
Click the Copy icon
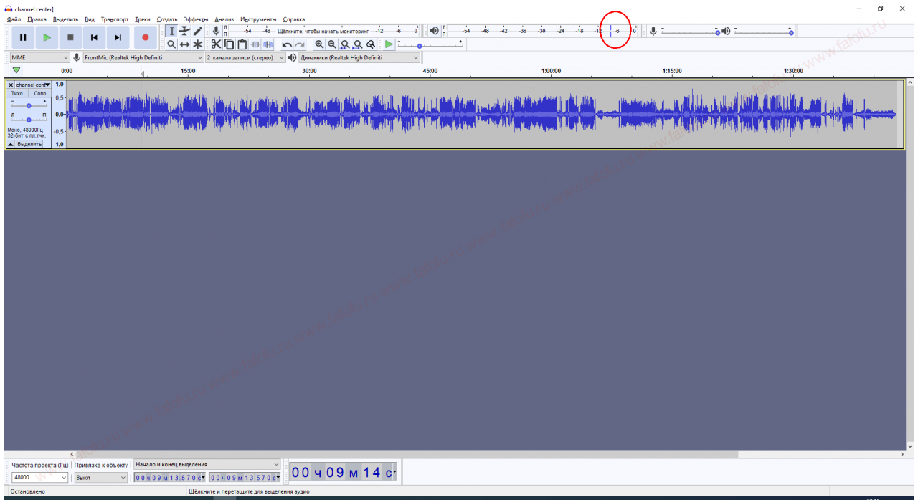[x=229, y=44]
